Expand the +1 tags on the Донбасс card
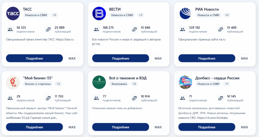 (x=227, y=84)
